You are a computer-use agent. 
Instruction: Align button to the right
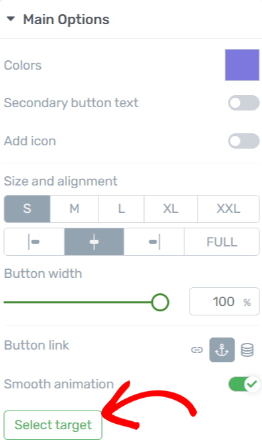click(154, 242)
